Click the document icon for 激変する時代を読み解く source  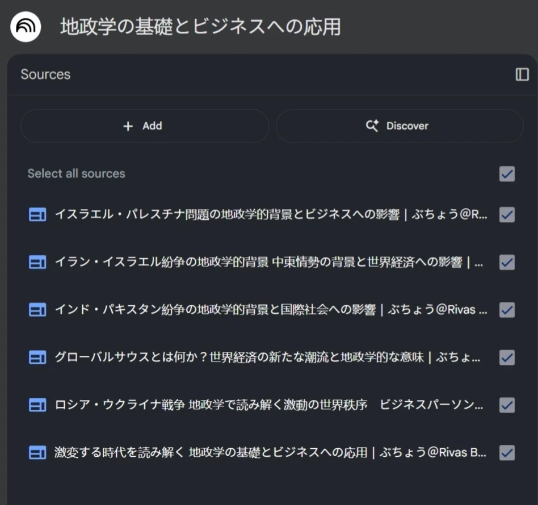coord(37,453)
